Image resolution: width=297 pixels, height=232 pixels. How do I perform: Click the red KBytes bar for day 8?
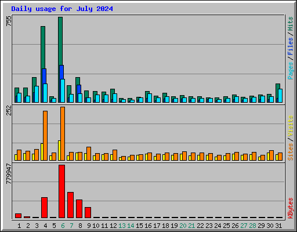79,209
